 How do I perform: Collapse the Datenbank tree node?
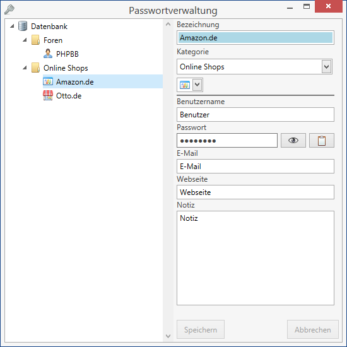[12, 26]
